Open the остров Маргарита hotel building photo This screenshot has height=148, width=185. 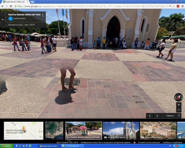click(158, 131)
